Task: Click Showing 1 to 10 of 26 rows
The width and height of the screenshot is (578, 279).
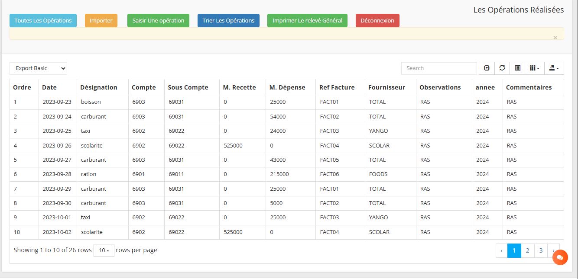Action: click(52, 250)
